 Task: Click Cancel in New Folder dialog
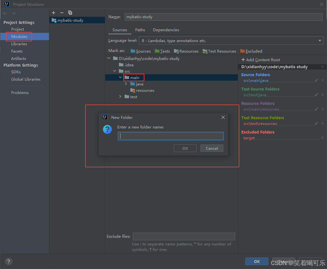coord(212,148)
